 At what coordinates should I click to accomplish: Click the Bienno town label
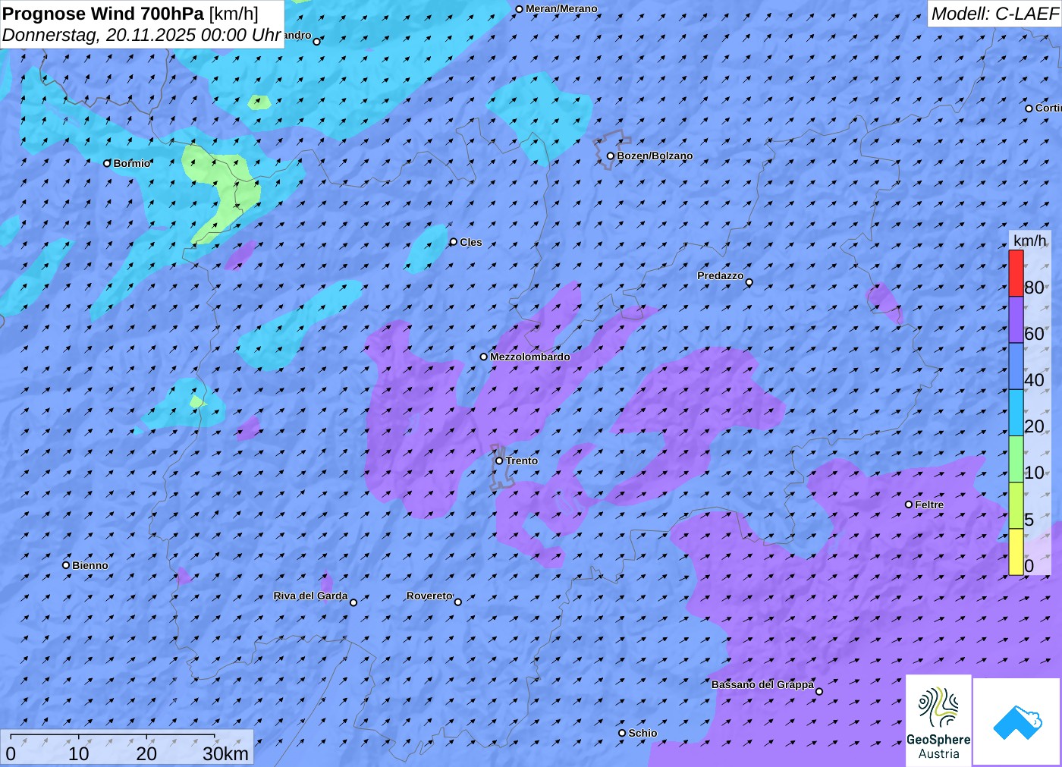90,565
